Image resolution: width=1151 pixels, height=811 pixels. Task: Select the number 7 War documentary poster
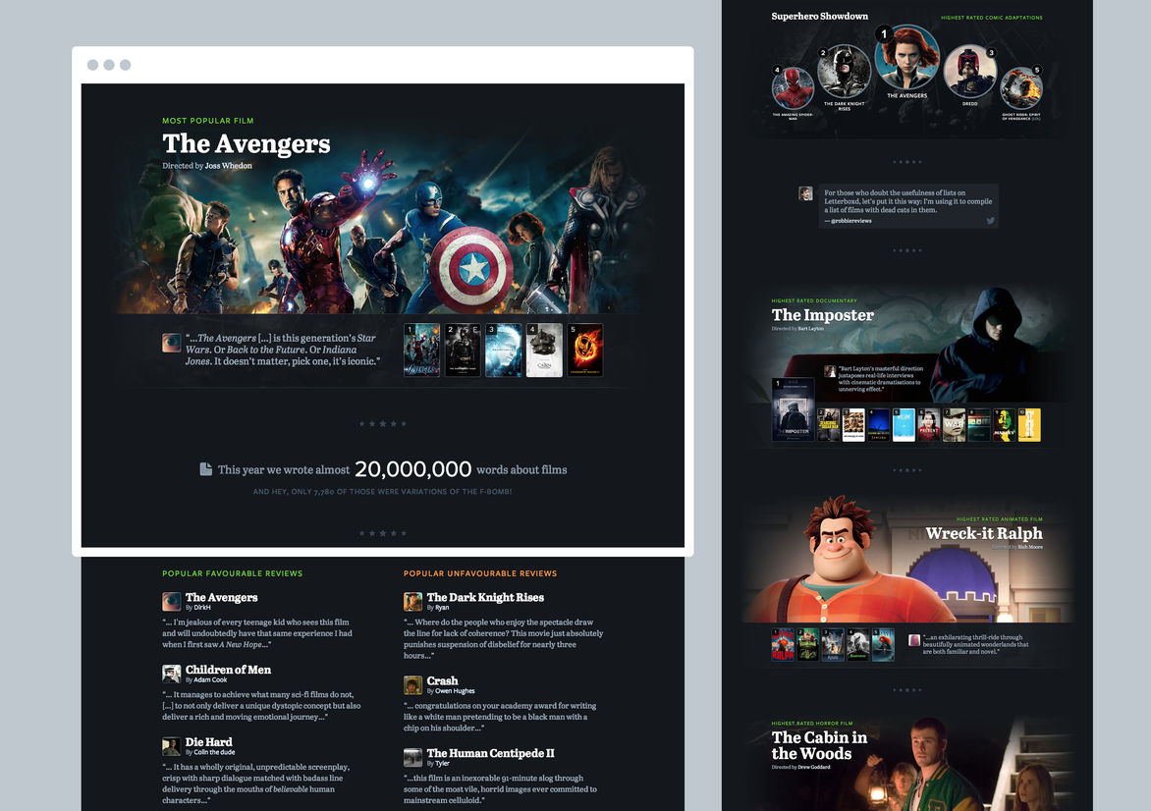point(954,425)
